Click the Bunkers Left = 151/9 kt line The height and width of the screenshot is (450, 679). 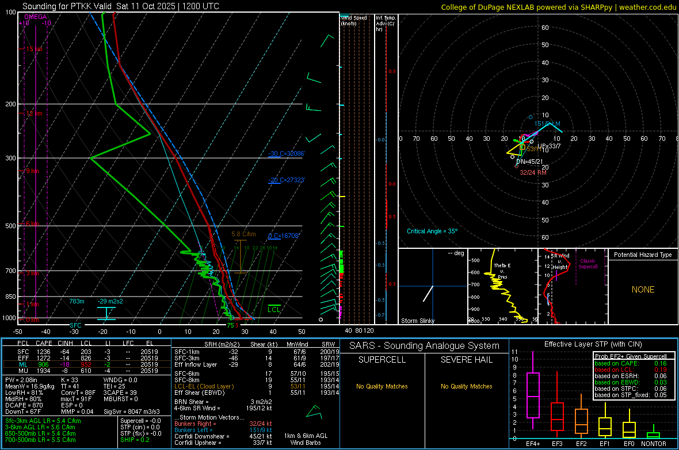(223, 430)
